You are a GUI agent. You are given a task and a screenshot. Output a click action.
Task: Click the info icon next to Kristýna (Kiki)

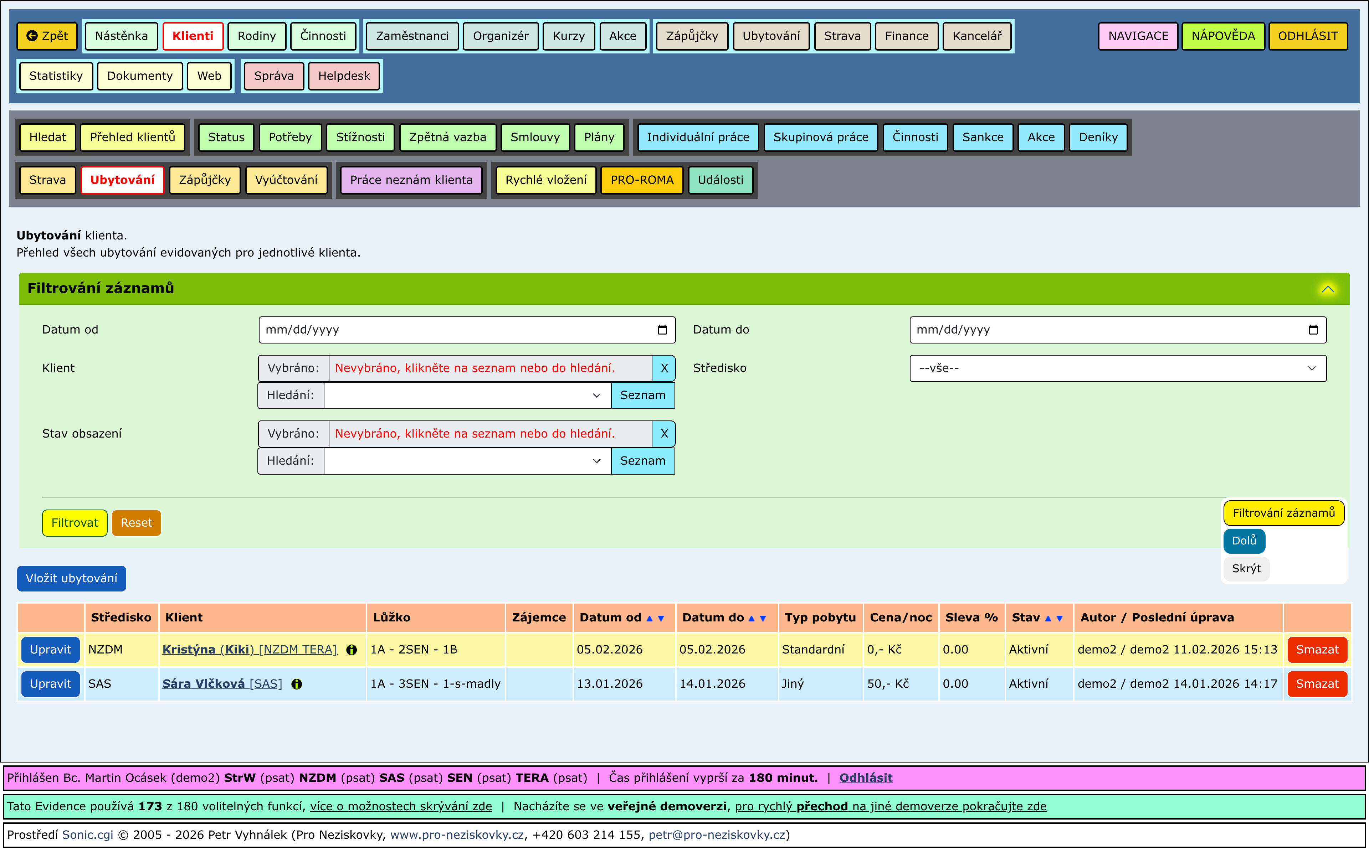352,650
